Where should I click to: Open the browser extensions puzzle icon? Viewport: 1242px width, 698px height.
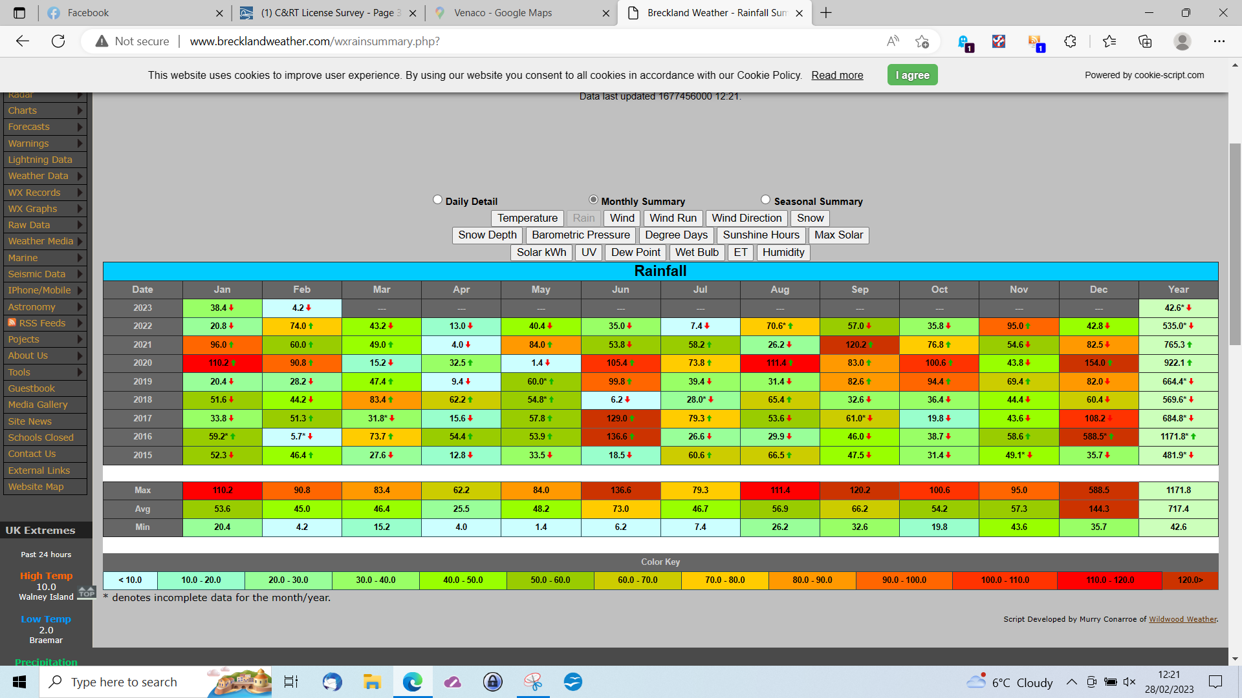click(1070, 41)
